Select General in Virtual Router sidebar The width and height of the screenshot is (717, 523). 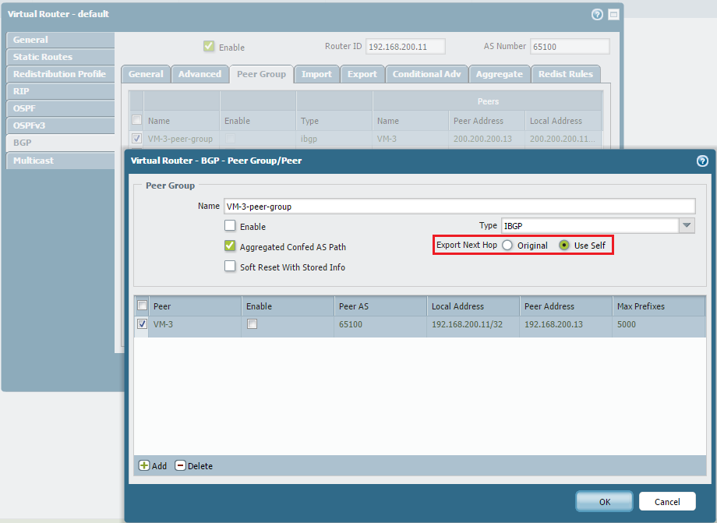[x=60, y=40]
